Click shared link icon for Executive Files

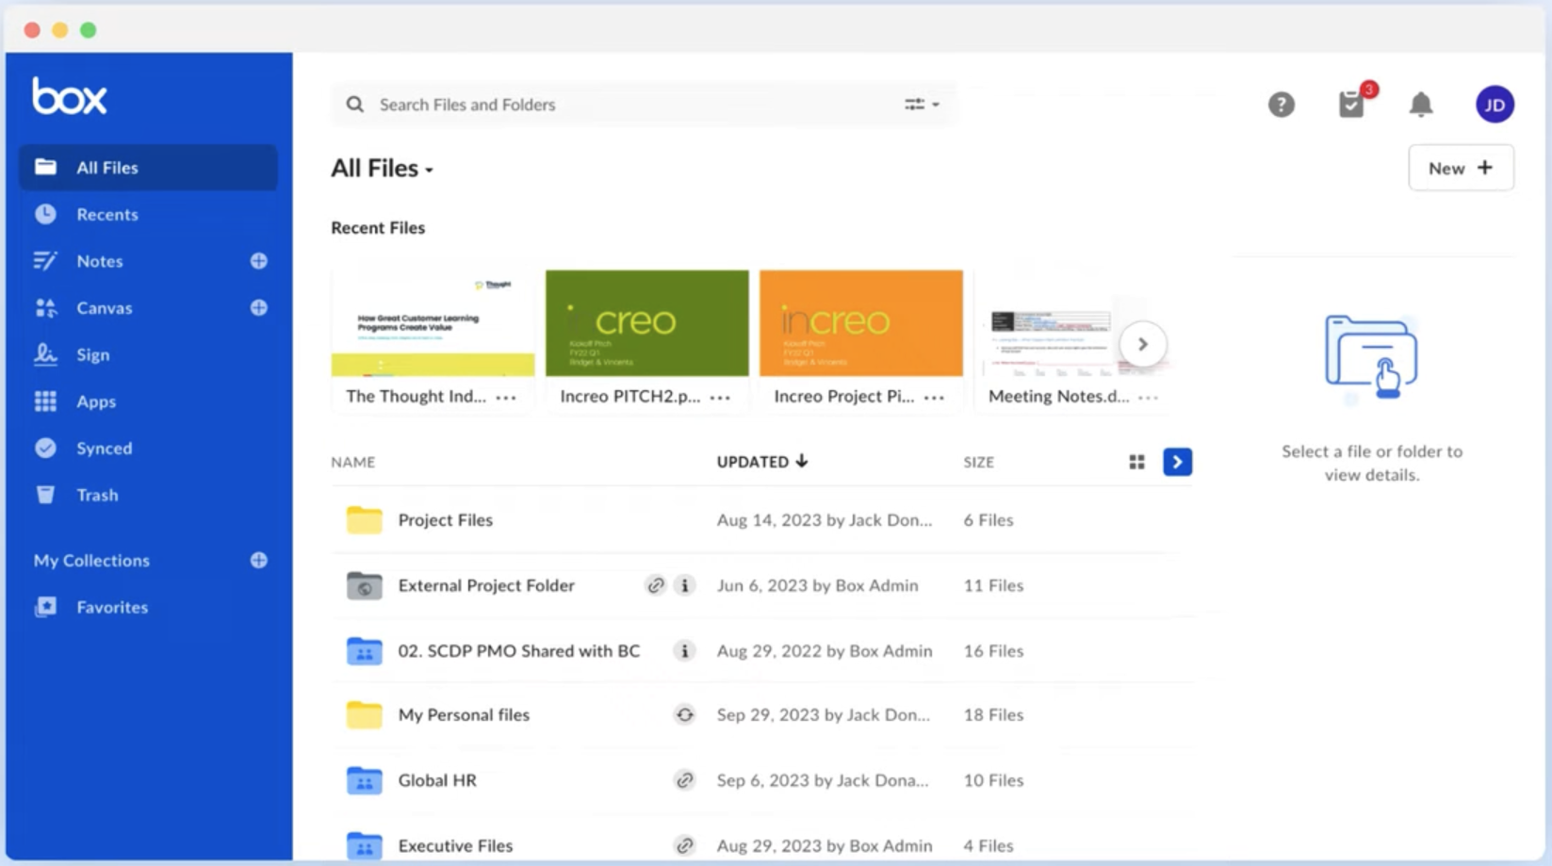pos(685,846)
